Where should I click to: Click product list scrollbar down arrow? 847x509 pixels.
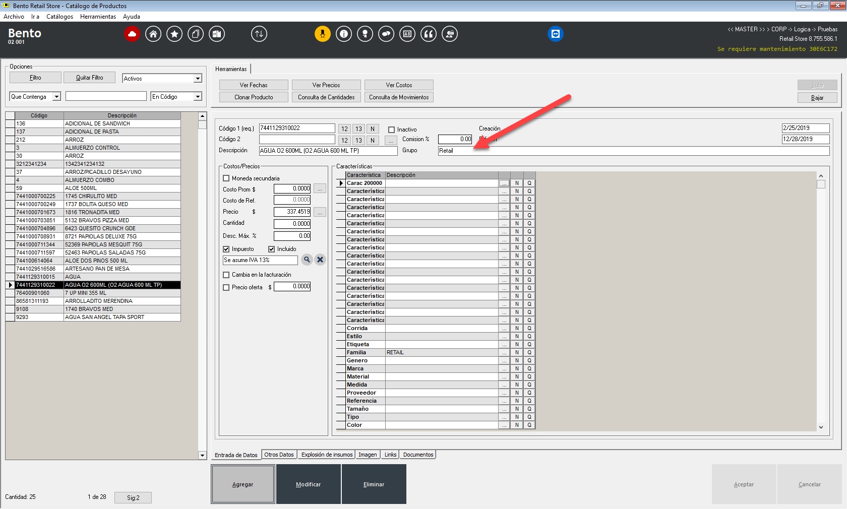pyautogui.click(x=202, y=456)
